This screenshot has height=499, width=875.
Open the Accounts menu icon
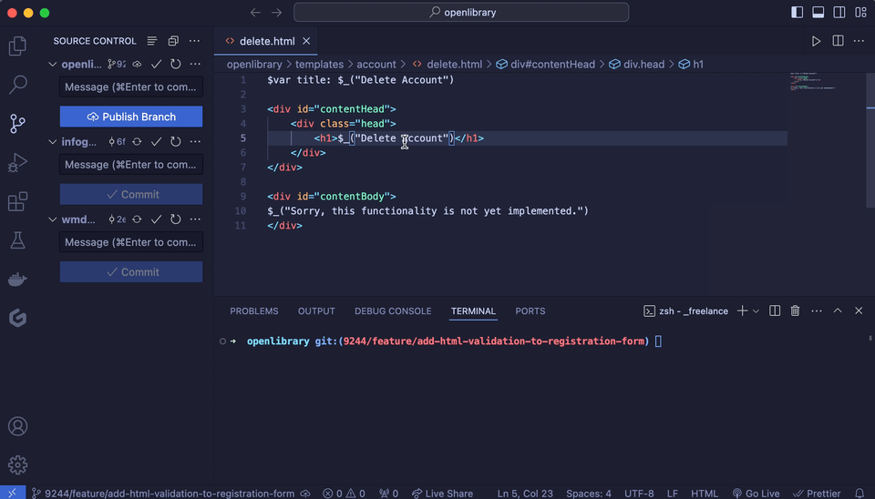tap(17, 426)
